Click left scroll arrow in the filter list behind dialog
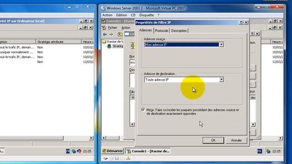 coord(132,124)
